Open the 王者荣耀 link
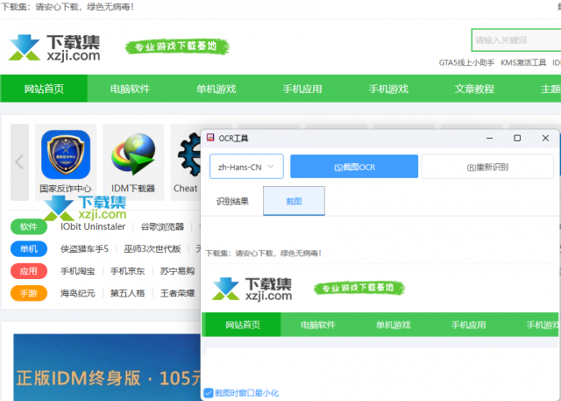The height and width of the screenshot is (401, 561). (x=177, y=294)
